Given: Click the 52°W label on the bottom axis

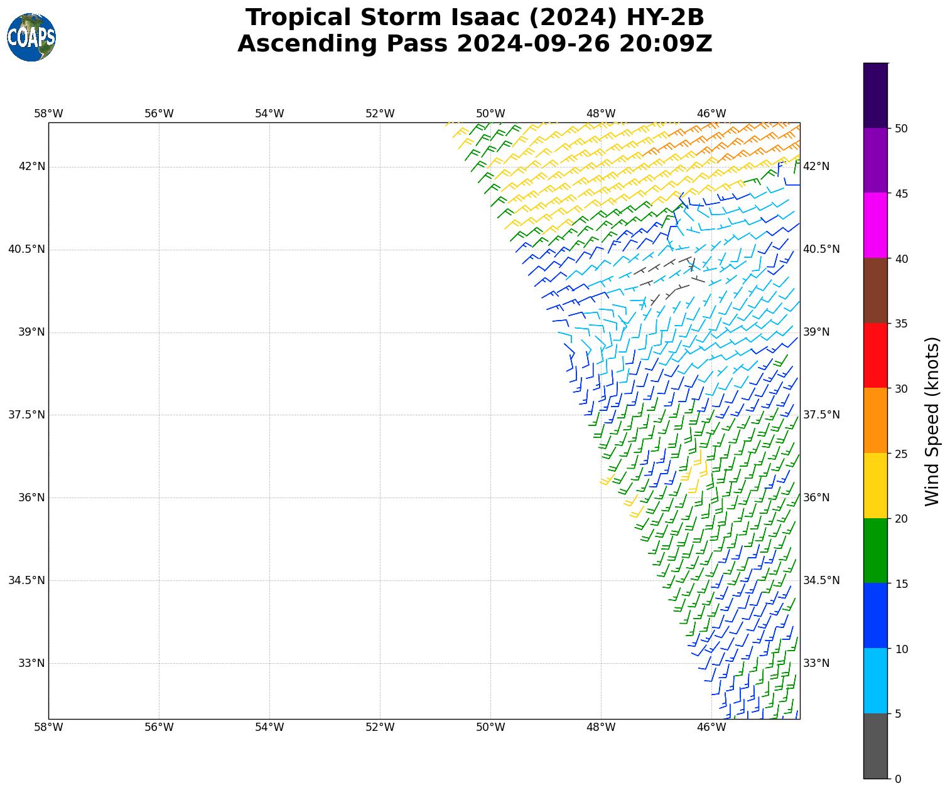Looking at the screenshot, I should coord(380,727).
